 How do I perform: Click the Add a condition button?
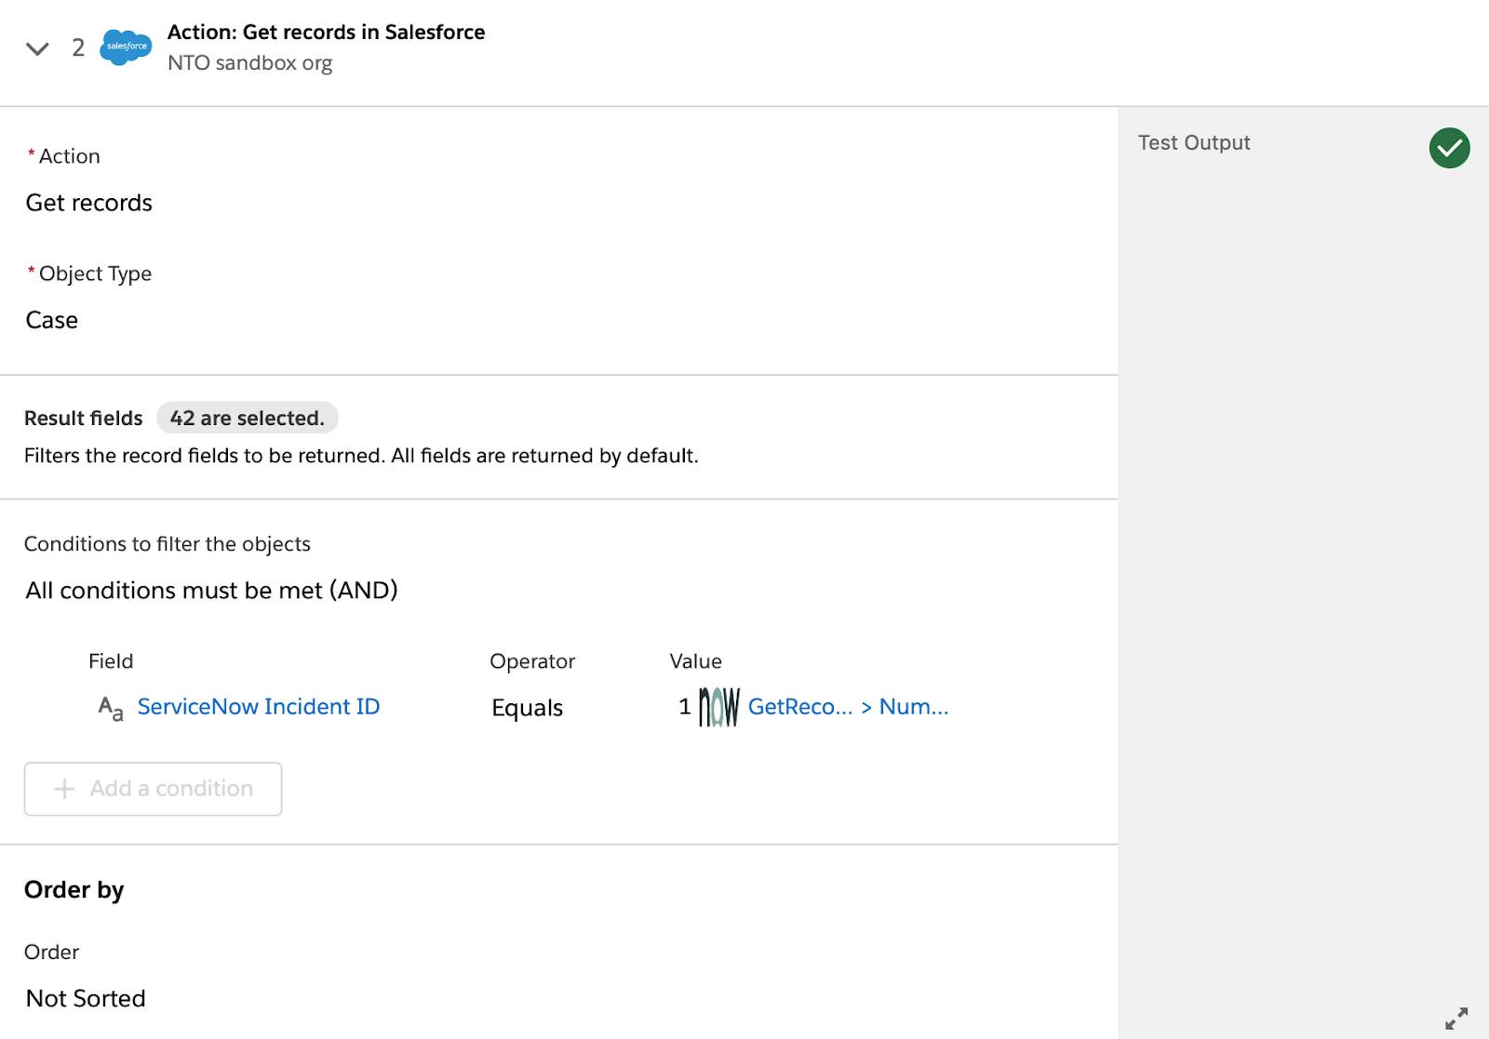tap(153, 789)
